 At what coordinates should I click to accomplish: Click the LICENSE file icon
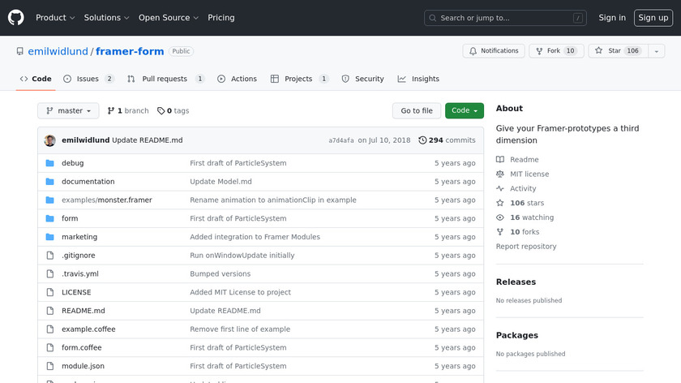click(50, 293)
